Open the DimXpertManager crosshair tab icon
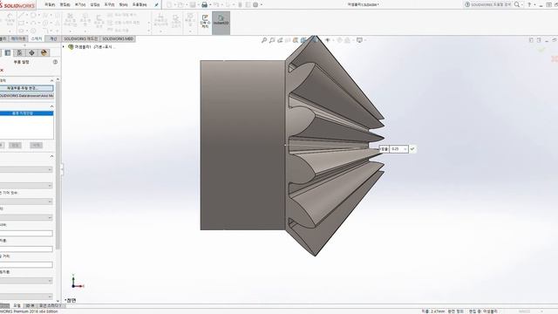Viewport: 558px width, 314px height. [31, 52]
